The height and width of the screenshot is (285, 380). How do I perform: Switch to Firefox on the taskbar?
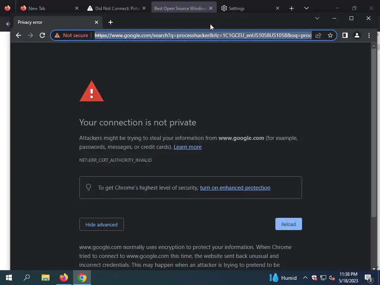click(64, 278)
